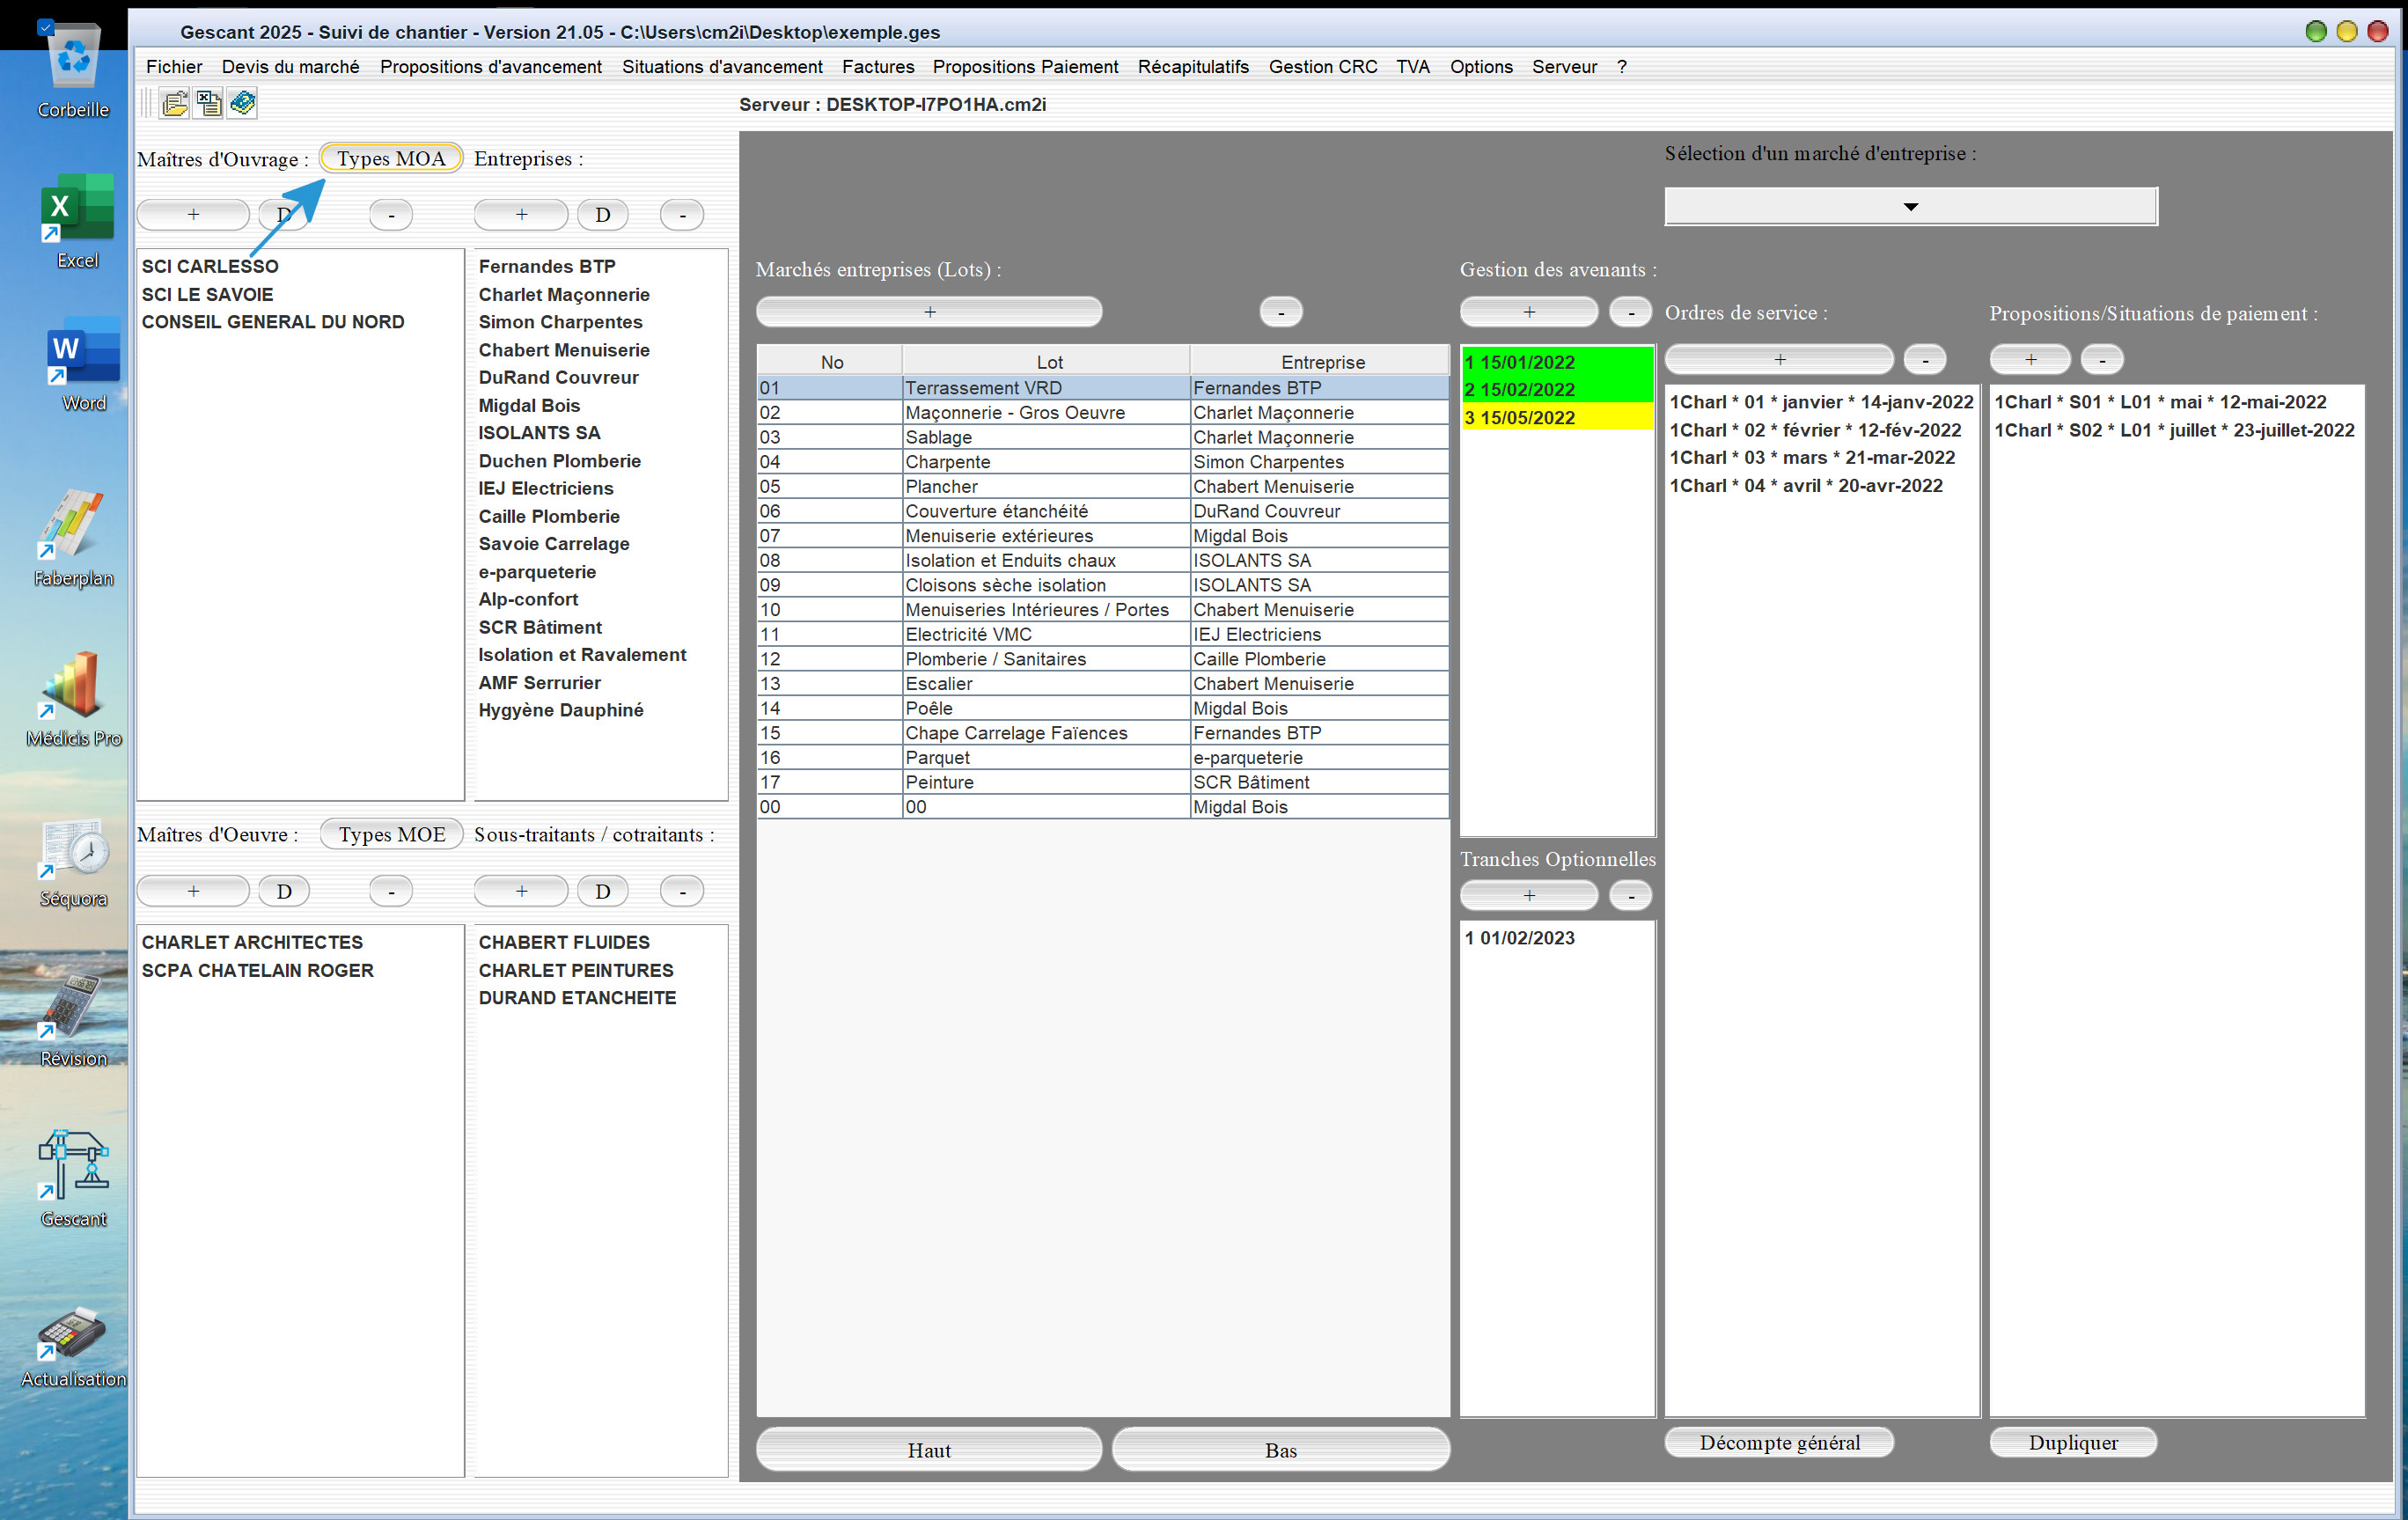Open the Factures menu
The image size is (2408, 1520).
pyautogui.click(x=878, y=67)
